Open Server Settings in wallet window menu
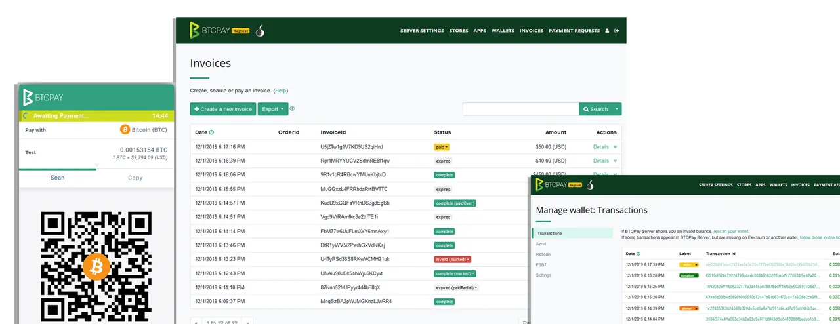This screenshot has height=324, width=840. coord(715,185)
